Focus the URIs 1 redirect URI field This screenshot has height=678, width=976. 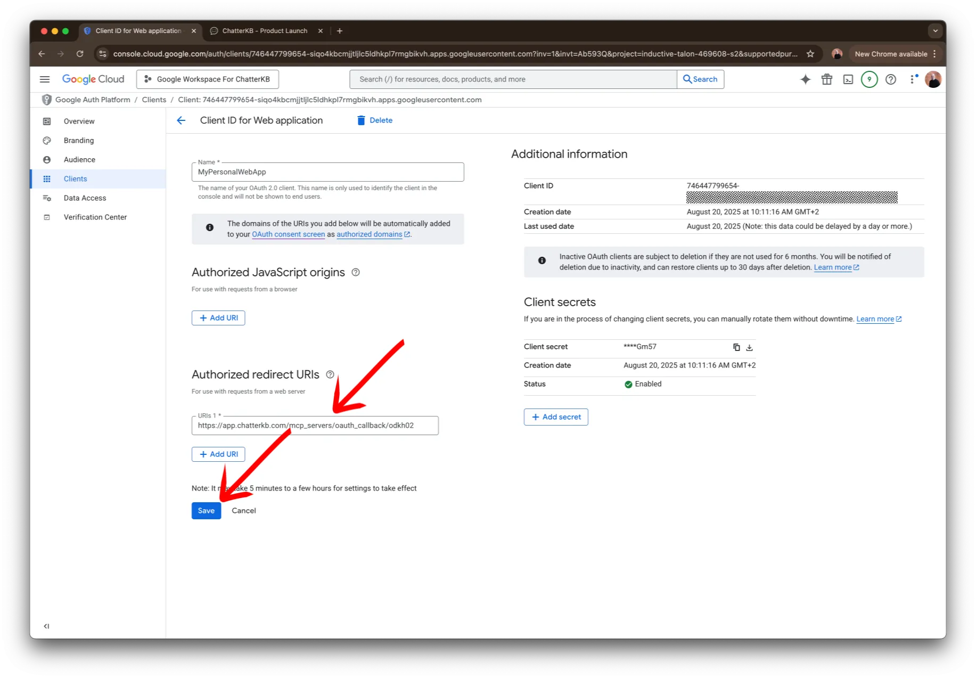coord(315,426)
